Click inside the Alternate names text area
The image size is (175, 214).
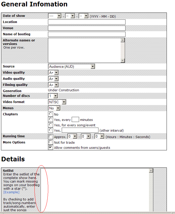click(84, 50)
